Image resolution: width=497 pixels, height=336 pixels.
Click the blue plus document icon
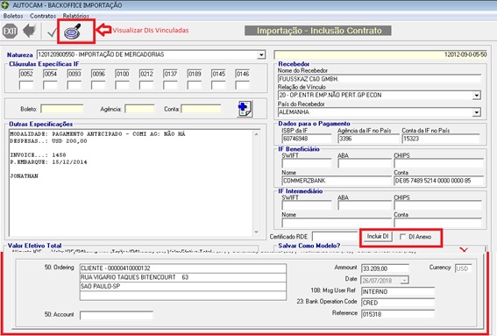[x=245, y=109]
